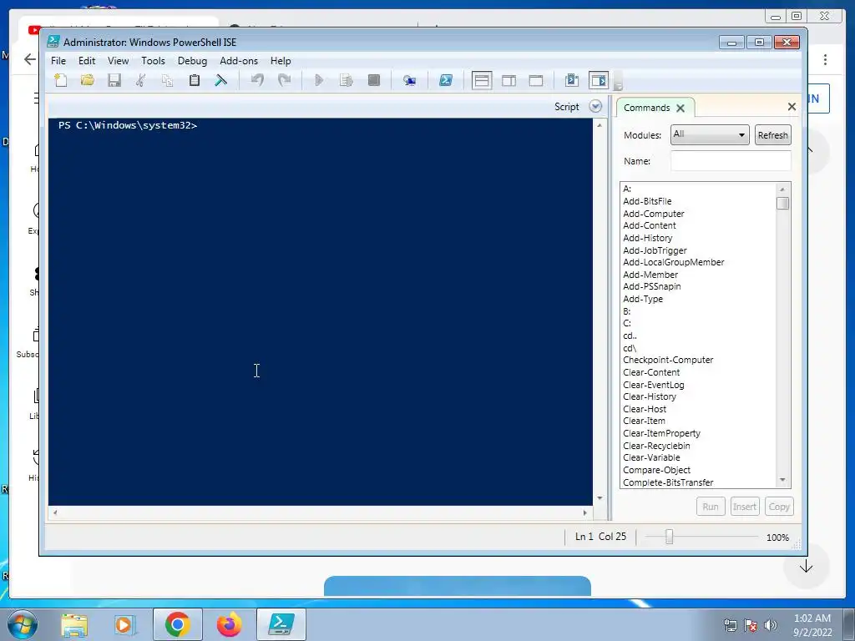The width and height of the screenshot is (855, 641).
Task: Show script pane on top layout
Action: 482,81
